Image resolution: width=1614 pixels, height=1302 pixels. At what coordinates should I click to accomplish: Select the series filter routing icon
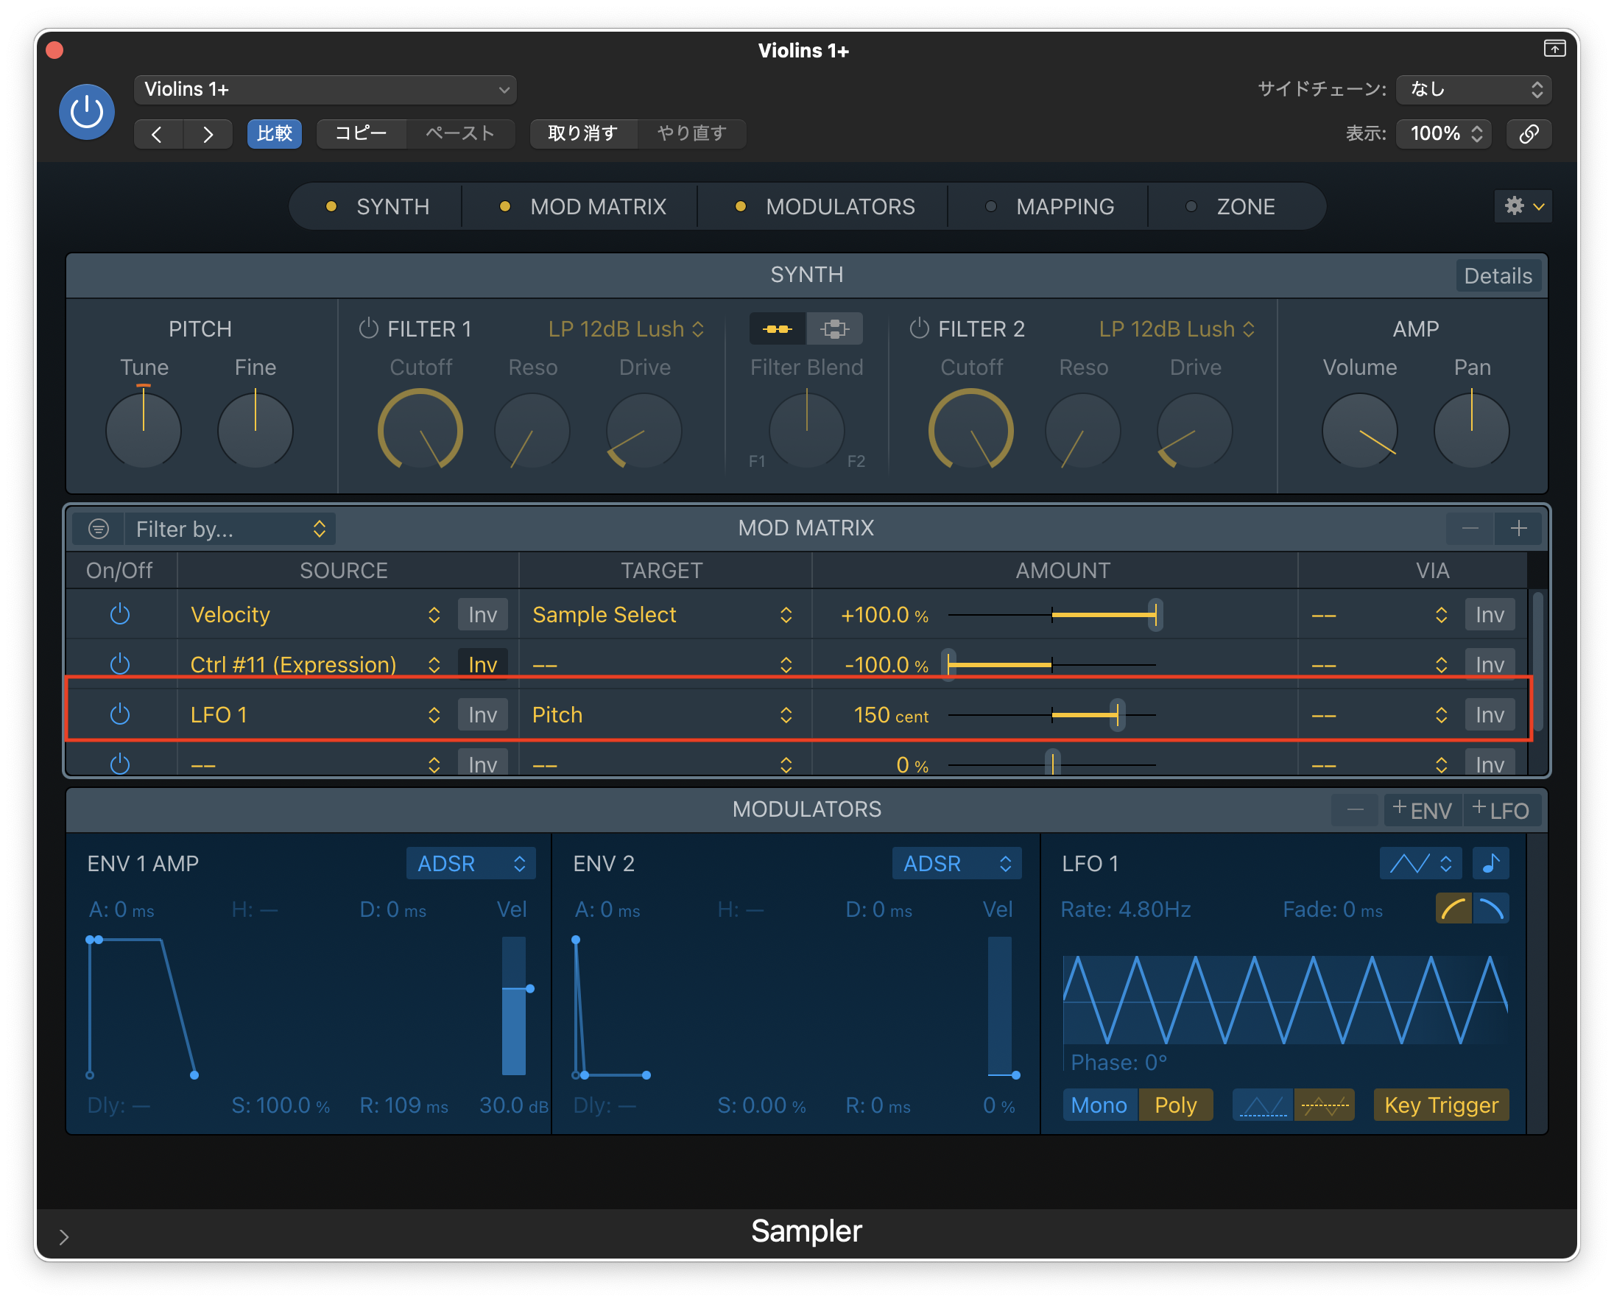point(778,329)
